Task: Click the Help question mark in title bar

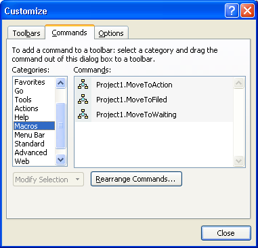Action: click(232, 10)
